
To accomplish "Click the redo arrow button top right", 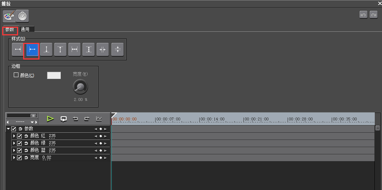I will tap(373, 15).
